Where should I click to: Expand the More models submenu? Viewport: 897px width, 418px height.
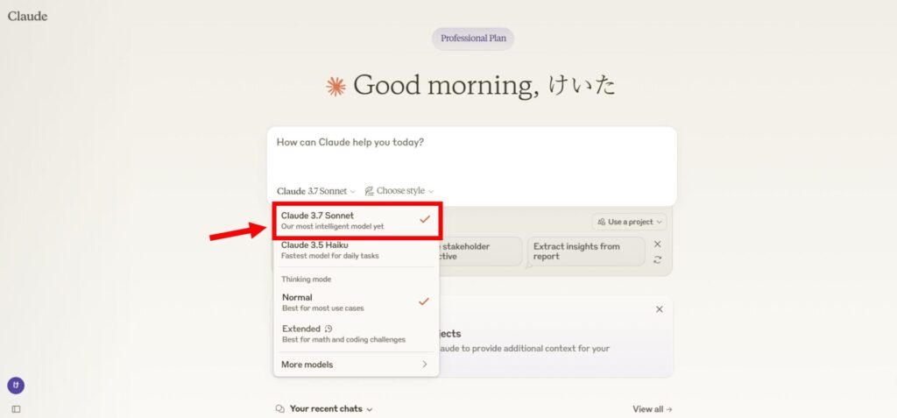[355, 365]
